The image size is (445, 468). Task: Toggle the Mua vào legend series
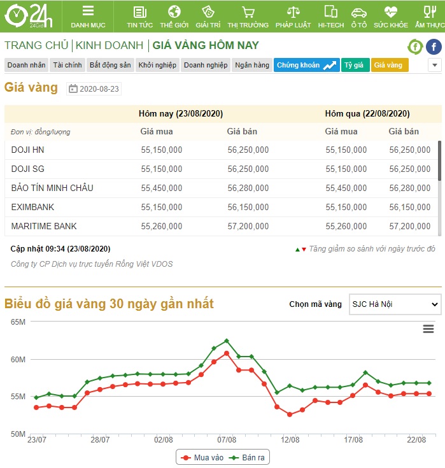pyautogui.click(x=202, y=458)
